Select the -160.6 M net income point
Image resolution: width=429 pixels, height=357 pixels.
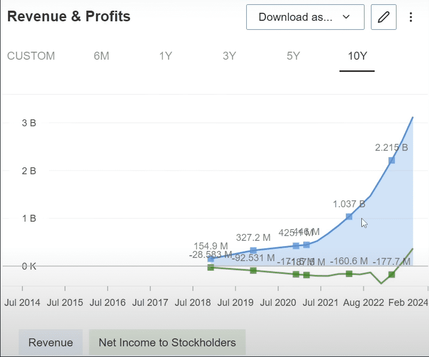click(349, 273)
